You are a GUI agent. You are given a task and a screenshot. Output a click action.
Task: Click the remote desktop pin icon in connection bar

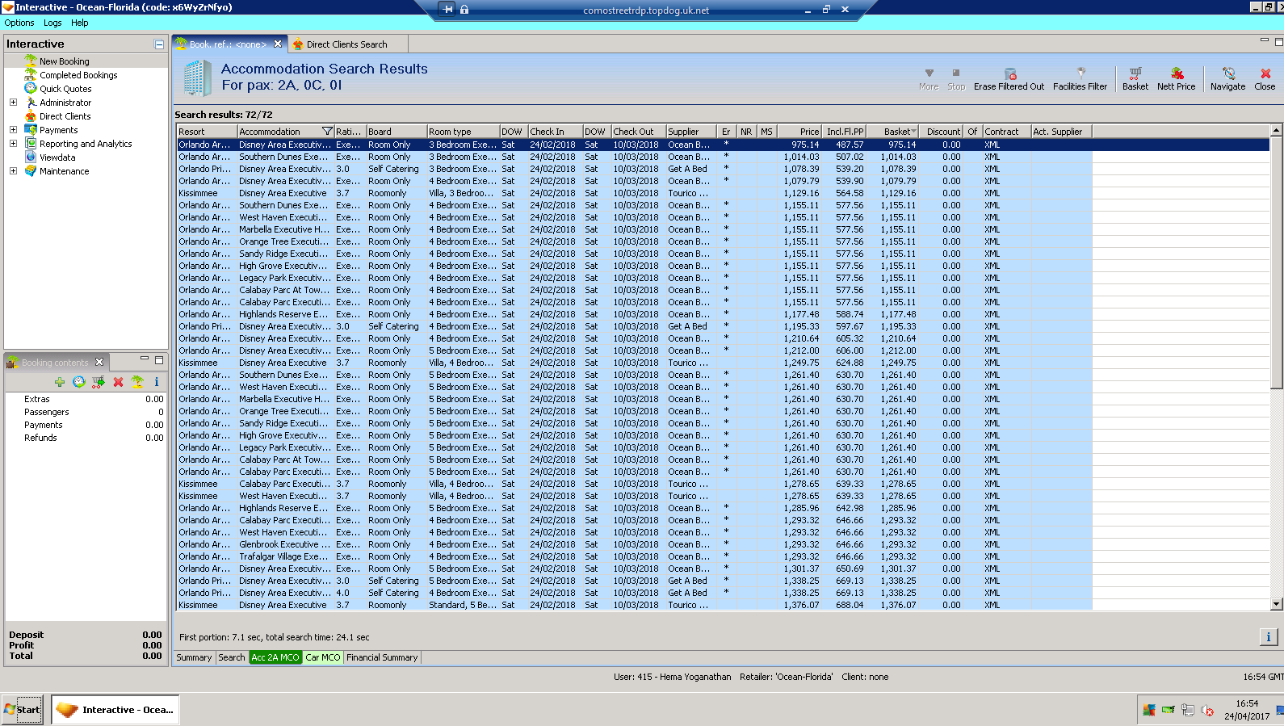click(447, 10)
